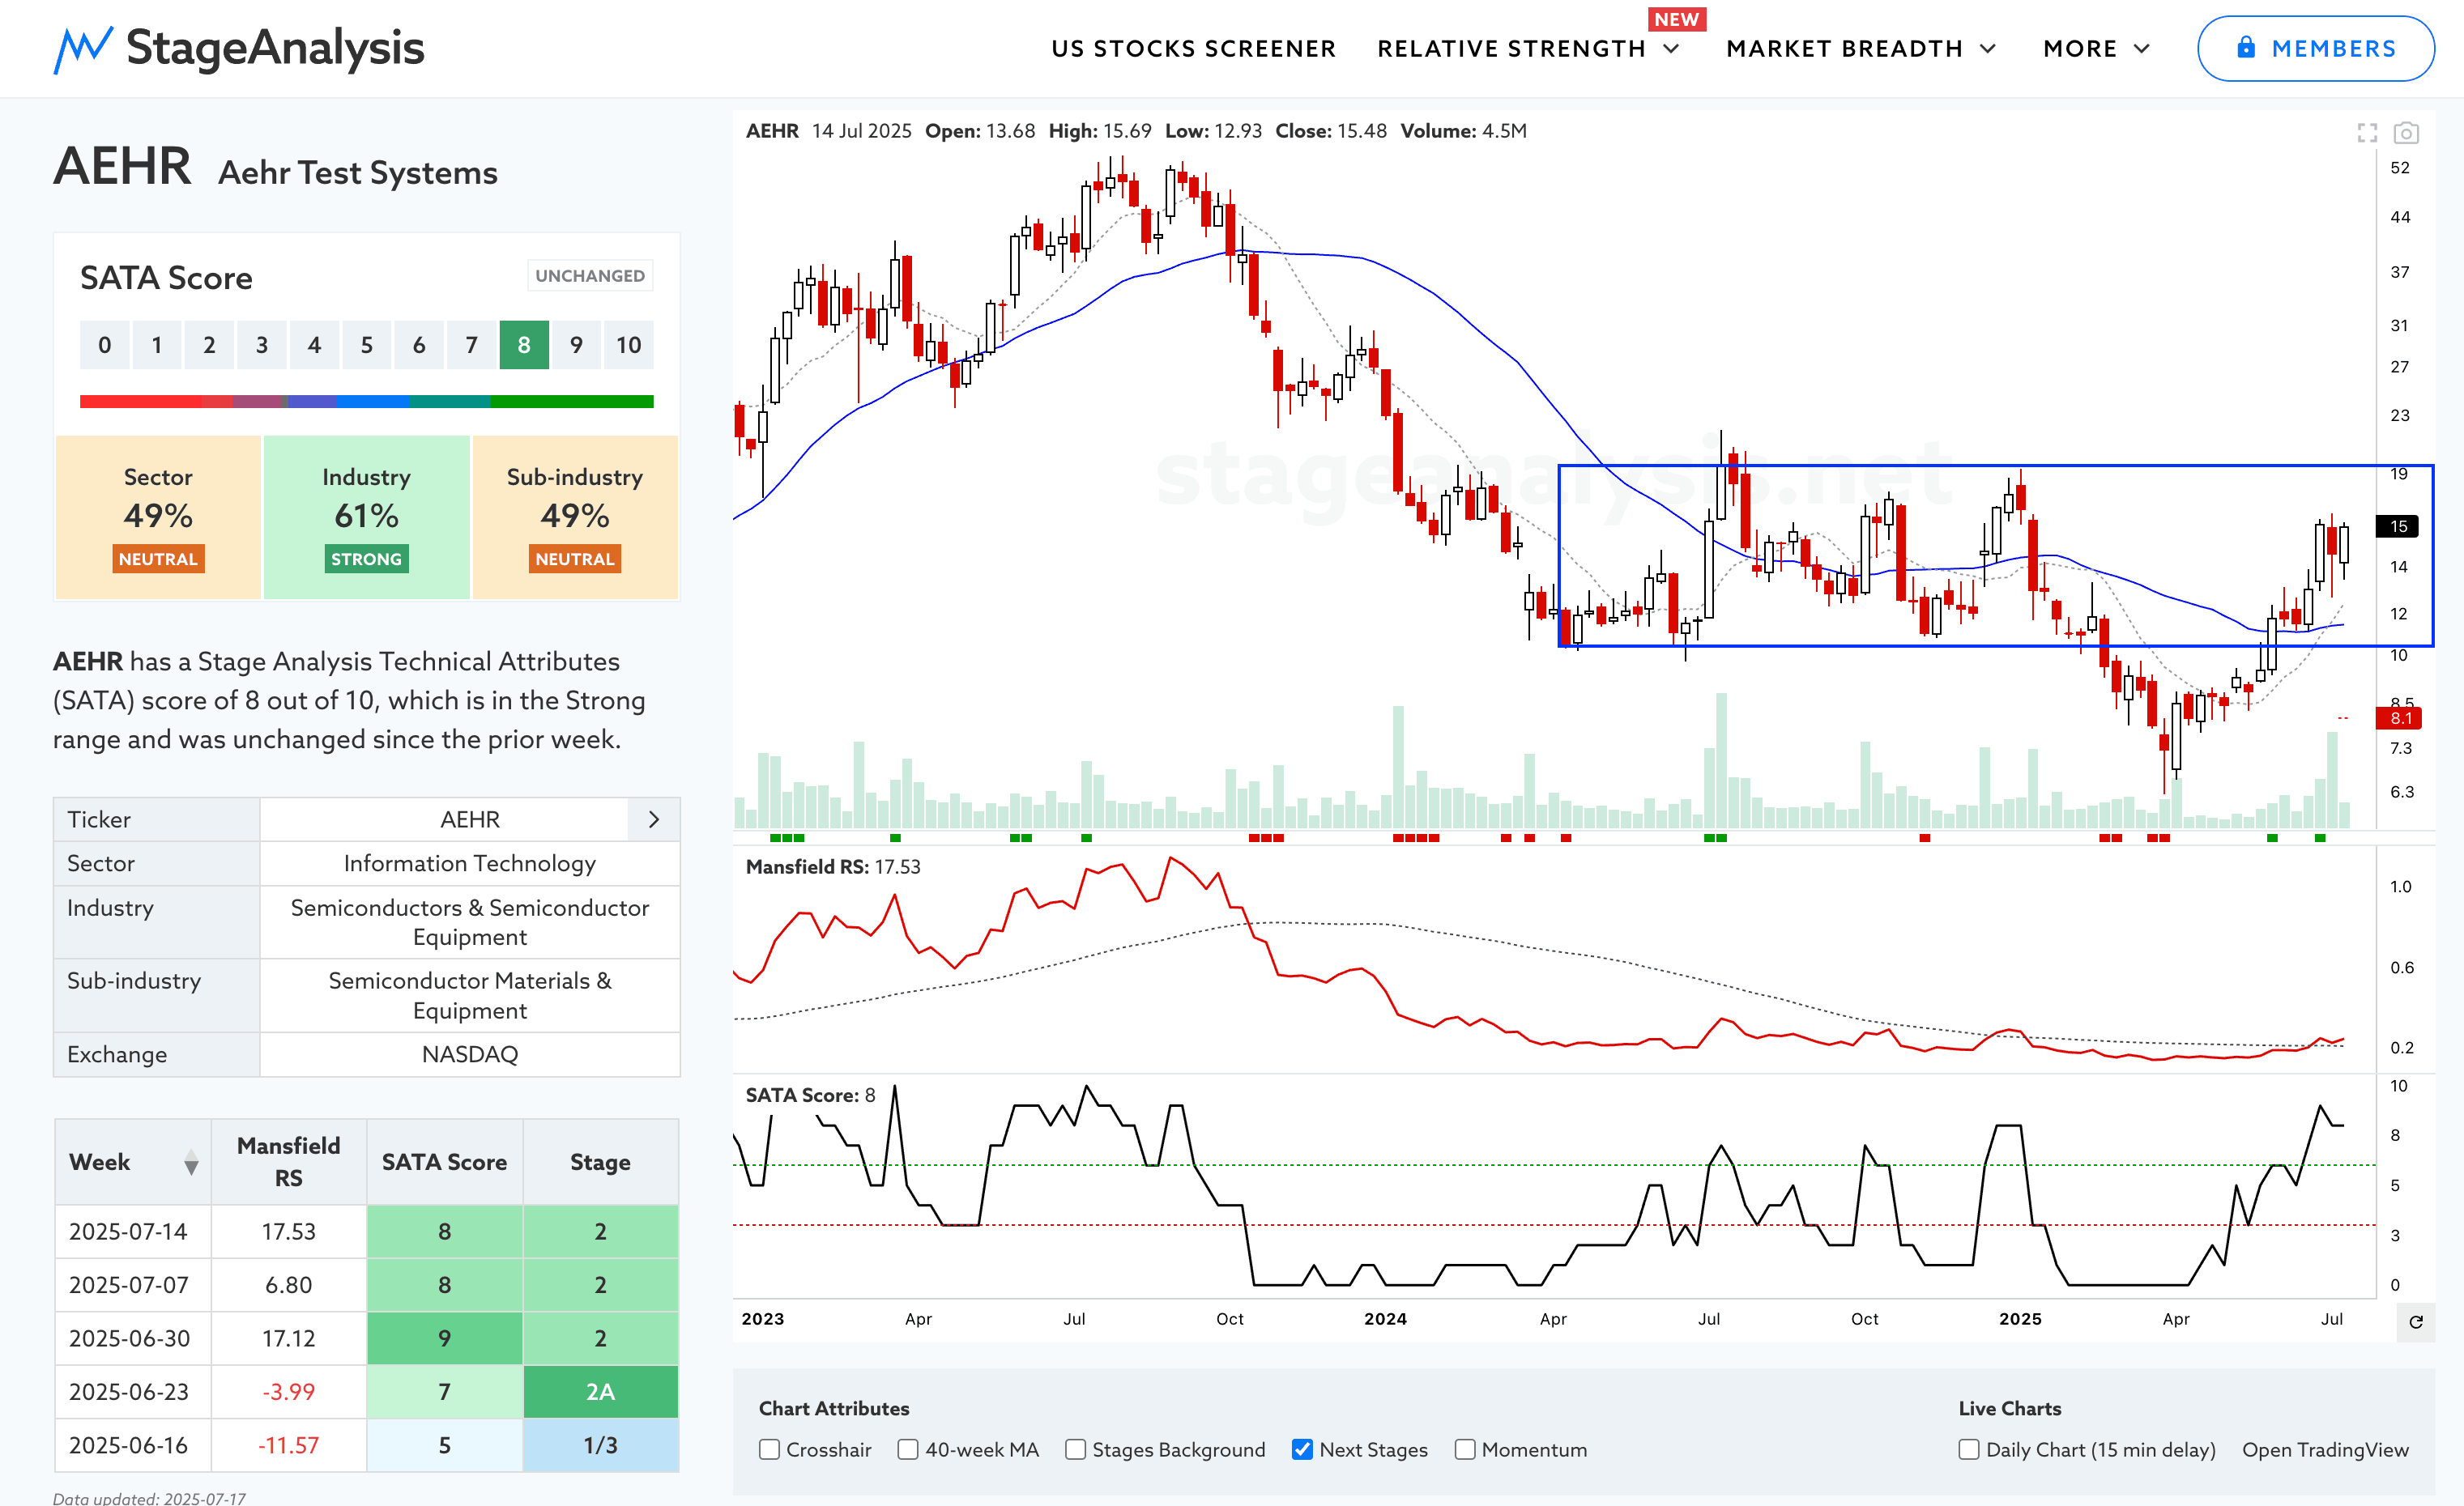Expand the More menu dropdown
Screen dimensions: 2464x1506
2142,49
